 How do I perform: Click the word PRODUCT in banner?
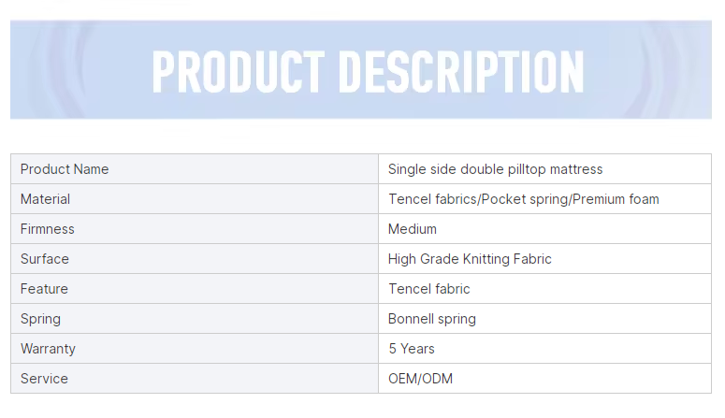coord(239,72)
